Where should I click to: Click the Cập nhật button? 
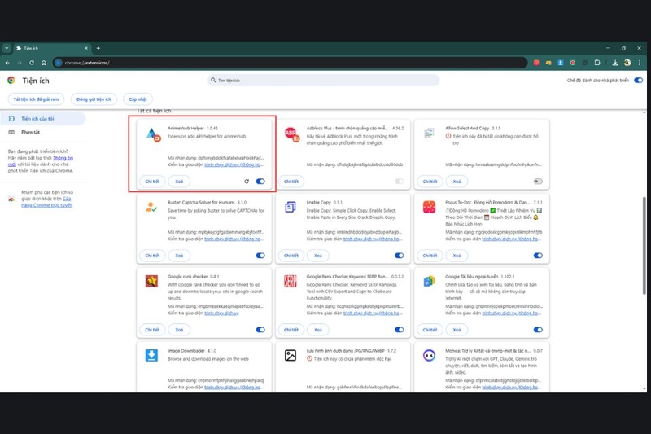(138, 99)
